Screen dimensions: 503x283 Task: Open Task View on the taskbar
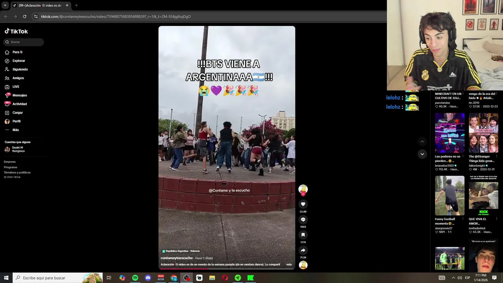tap(109, 278)
